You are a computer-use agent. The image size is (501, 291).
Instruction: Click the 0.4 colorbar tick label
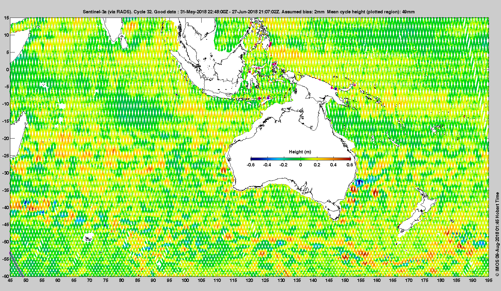click(333, 165)
